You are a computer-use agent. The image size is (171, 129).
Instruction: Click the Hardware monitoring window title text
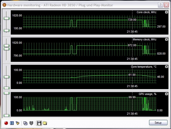tap(60, 5)
